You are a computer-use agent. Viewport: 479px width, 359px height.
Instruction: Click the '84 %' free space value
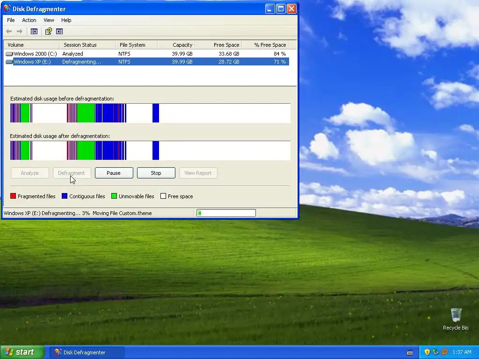[x=280, y=54]
